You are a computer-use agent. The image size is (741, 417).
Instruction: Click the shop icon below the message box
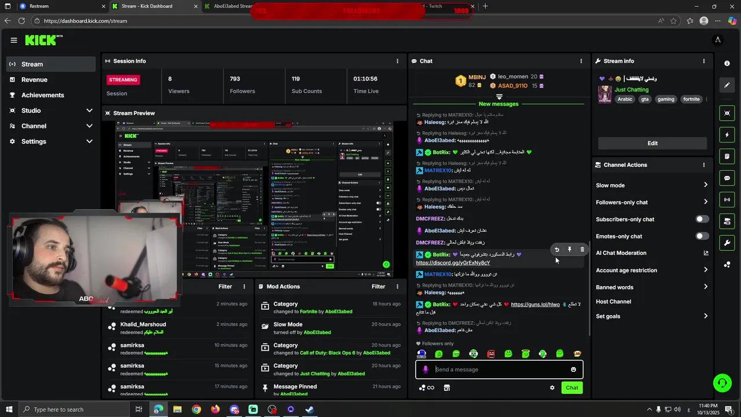446,387
